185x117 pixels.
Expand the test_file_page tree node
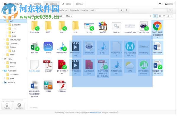tap(5, 40)
